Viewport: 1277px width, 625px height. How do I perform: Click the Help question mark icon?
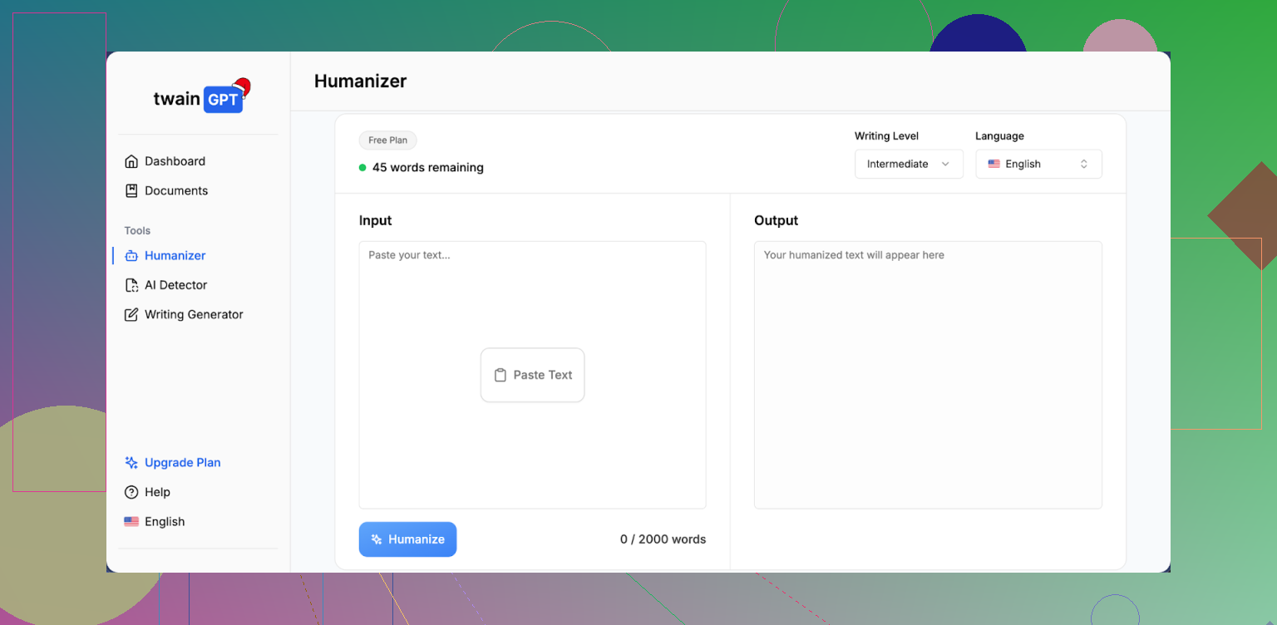(x=131, y=492)
